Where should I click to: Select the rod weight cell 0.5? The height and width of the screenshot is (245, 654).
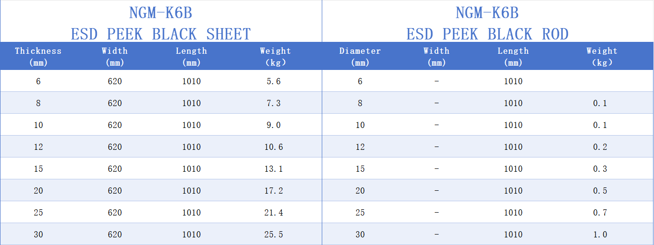(x=600, y=191)
